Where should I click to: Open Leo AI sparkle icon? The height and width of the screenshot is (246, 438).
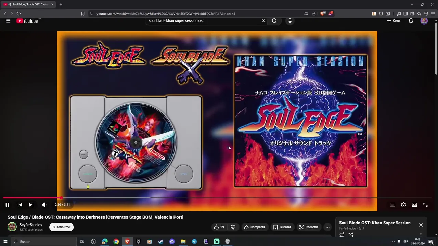[419, 14]
